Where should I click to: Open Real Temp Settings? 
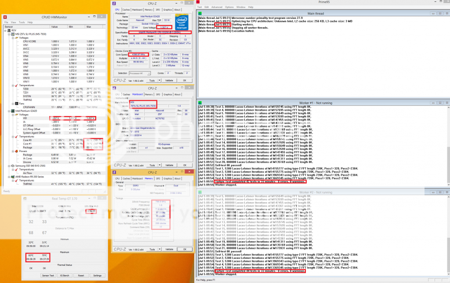point(97,275)
